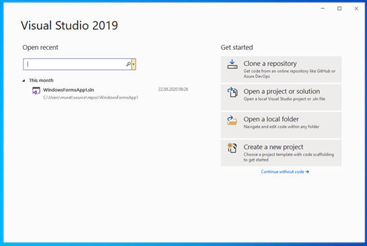Click the Clone a repository download icon
This screenshot has height=246, width=367.
(x=232, y=64)
